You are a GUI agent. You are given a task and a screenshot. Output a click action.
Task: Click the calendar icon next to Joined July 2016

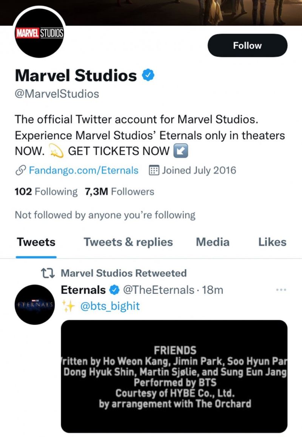tap(154, 170)
